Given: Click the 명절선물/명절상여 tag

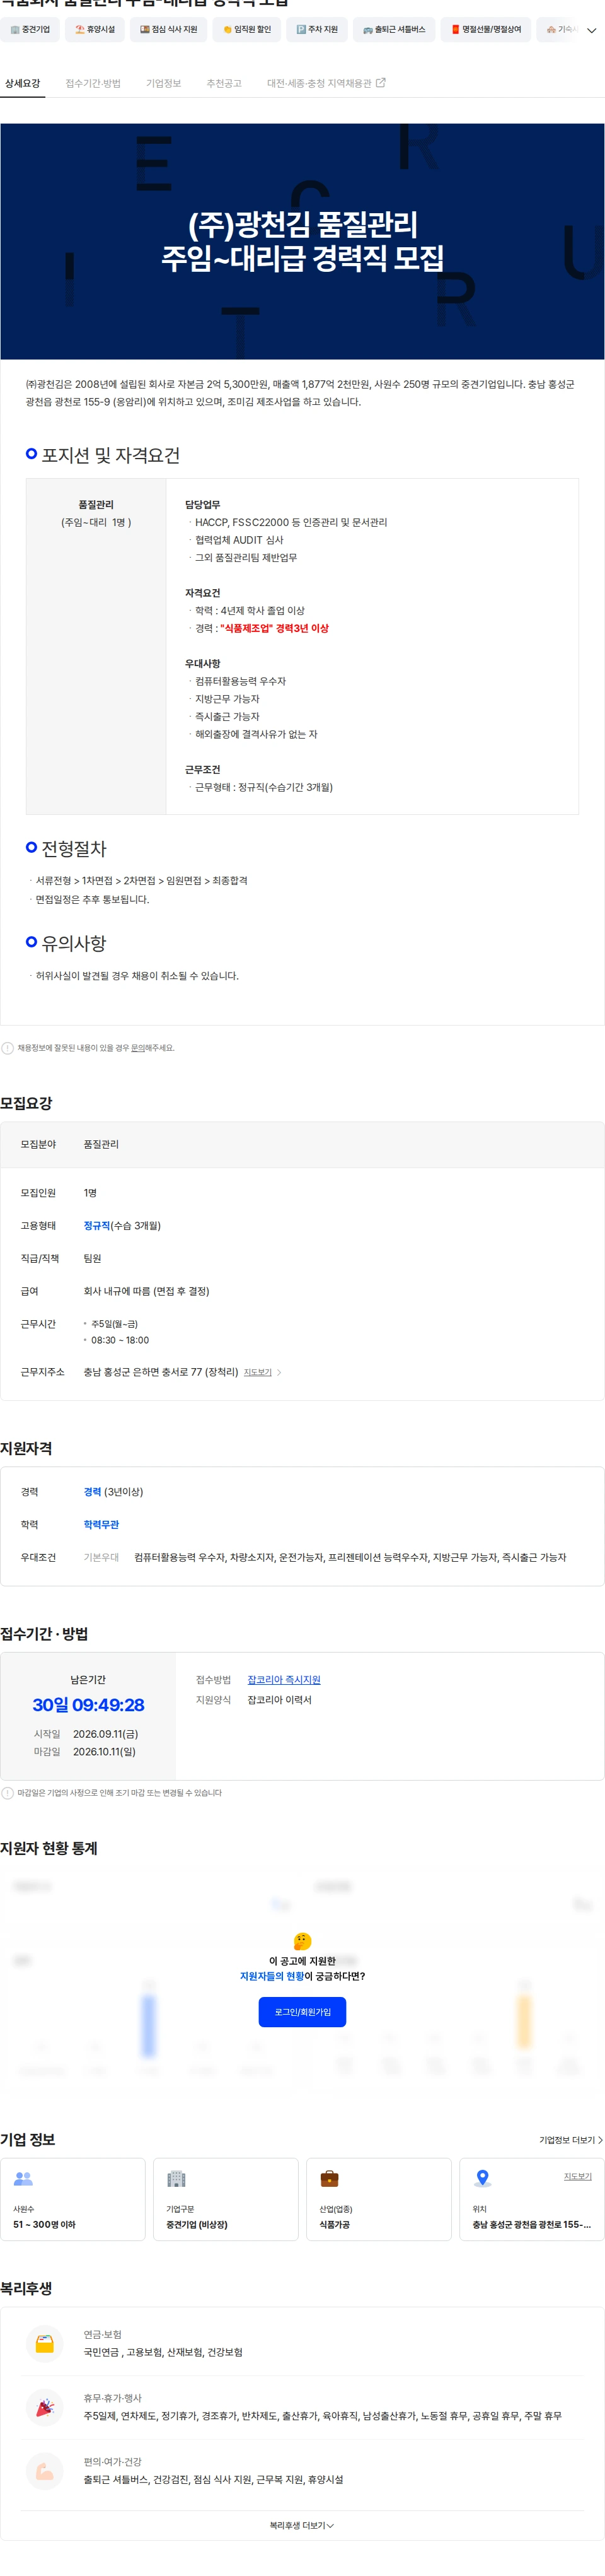Looking at the screenshot, I should (486, 30).
